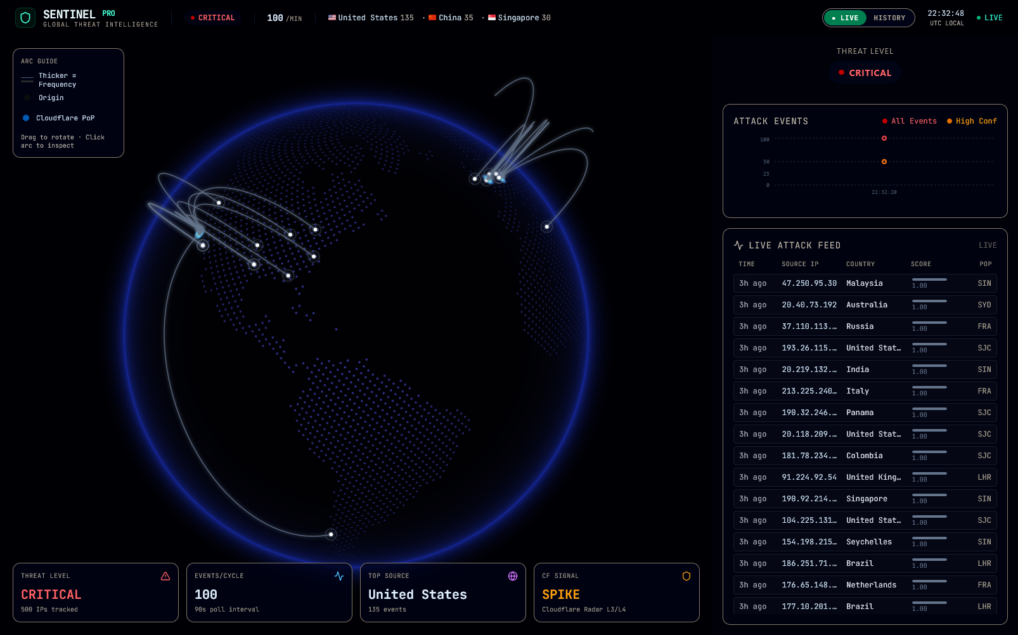Screen dimensions: 1018x635
Task: Select the Netherlands feed row
Action: [x=865, y=585]
